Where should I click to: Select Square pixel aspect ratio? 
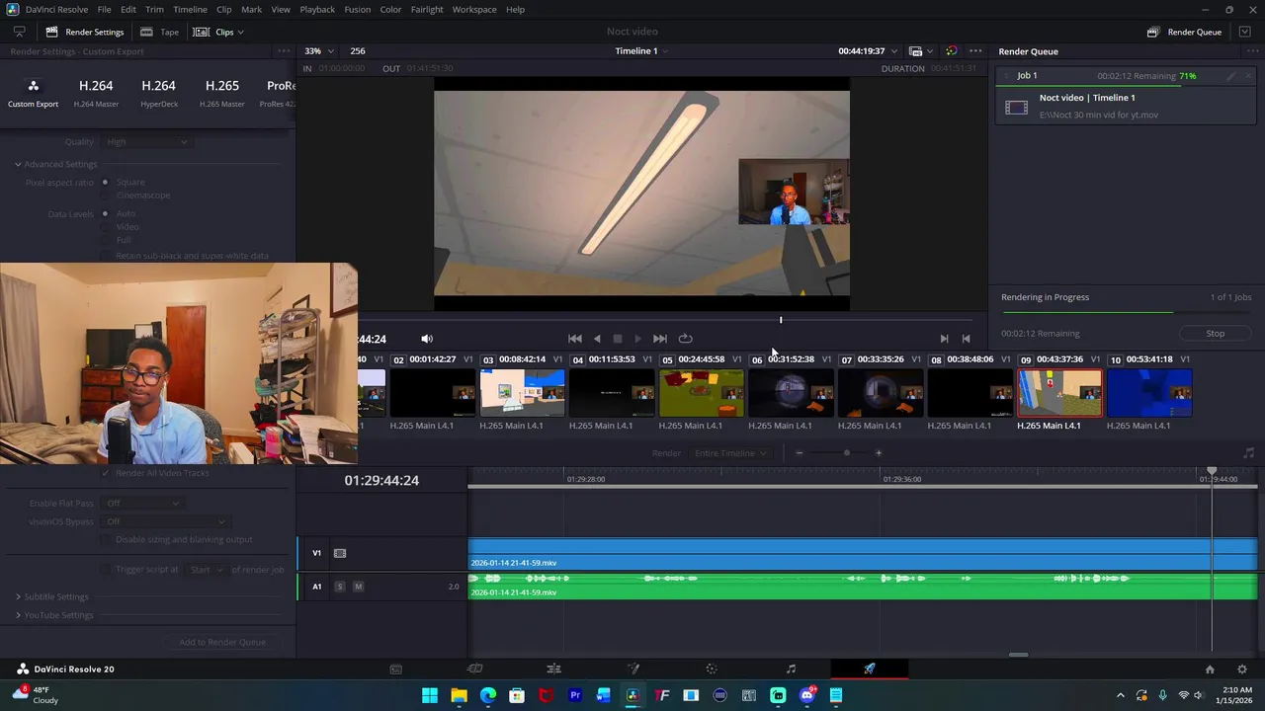(105, 183)
